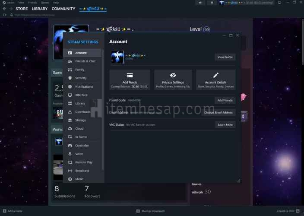
Task: Expand the arrow beside the profile page name
Action: tap(133, 30)
